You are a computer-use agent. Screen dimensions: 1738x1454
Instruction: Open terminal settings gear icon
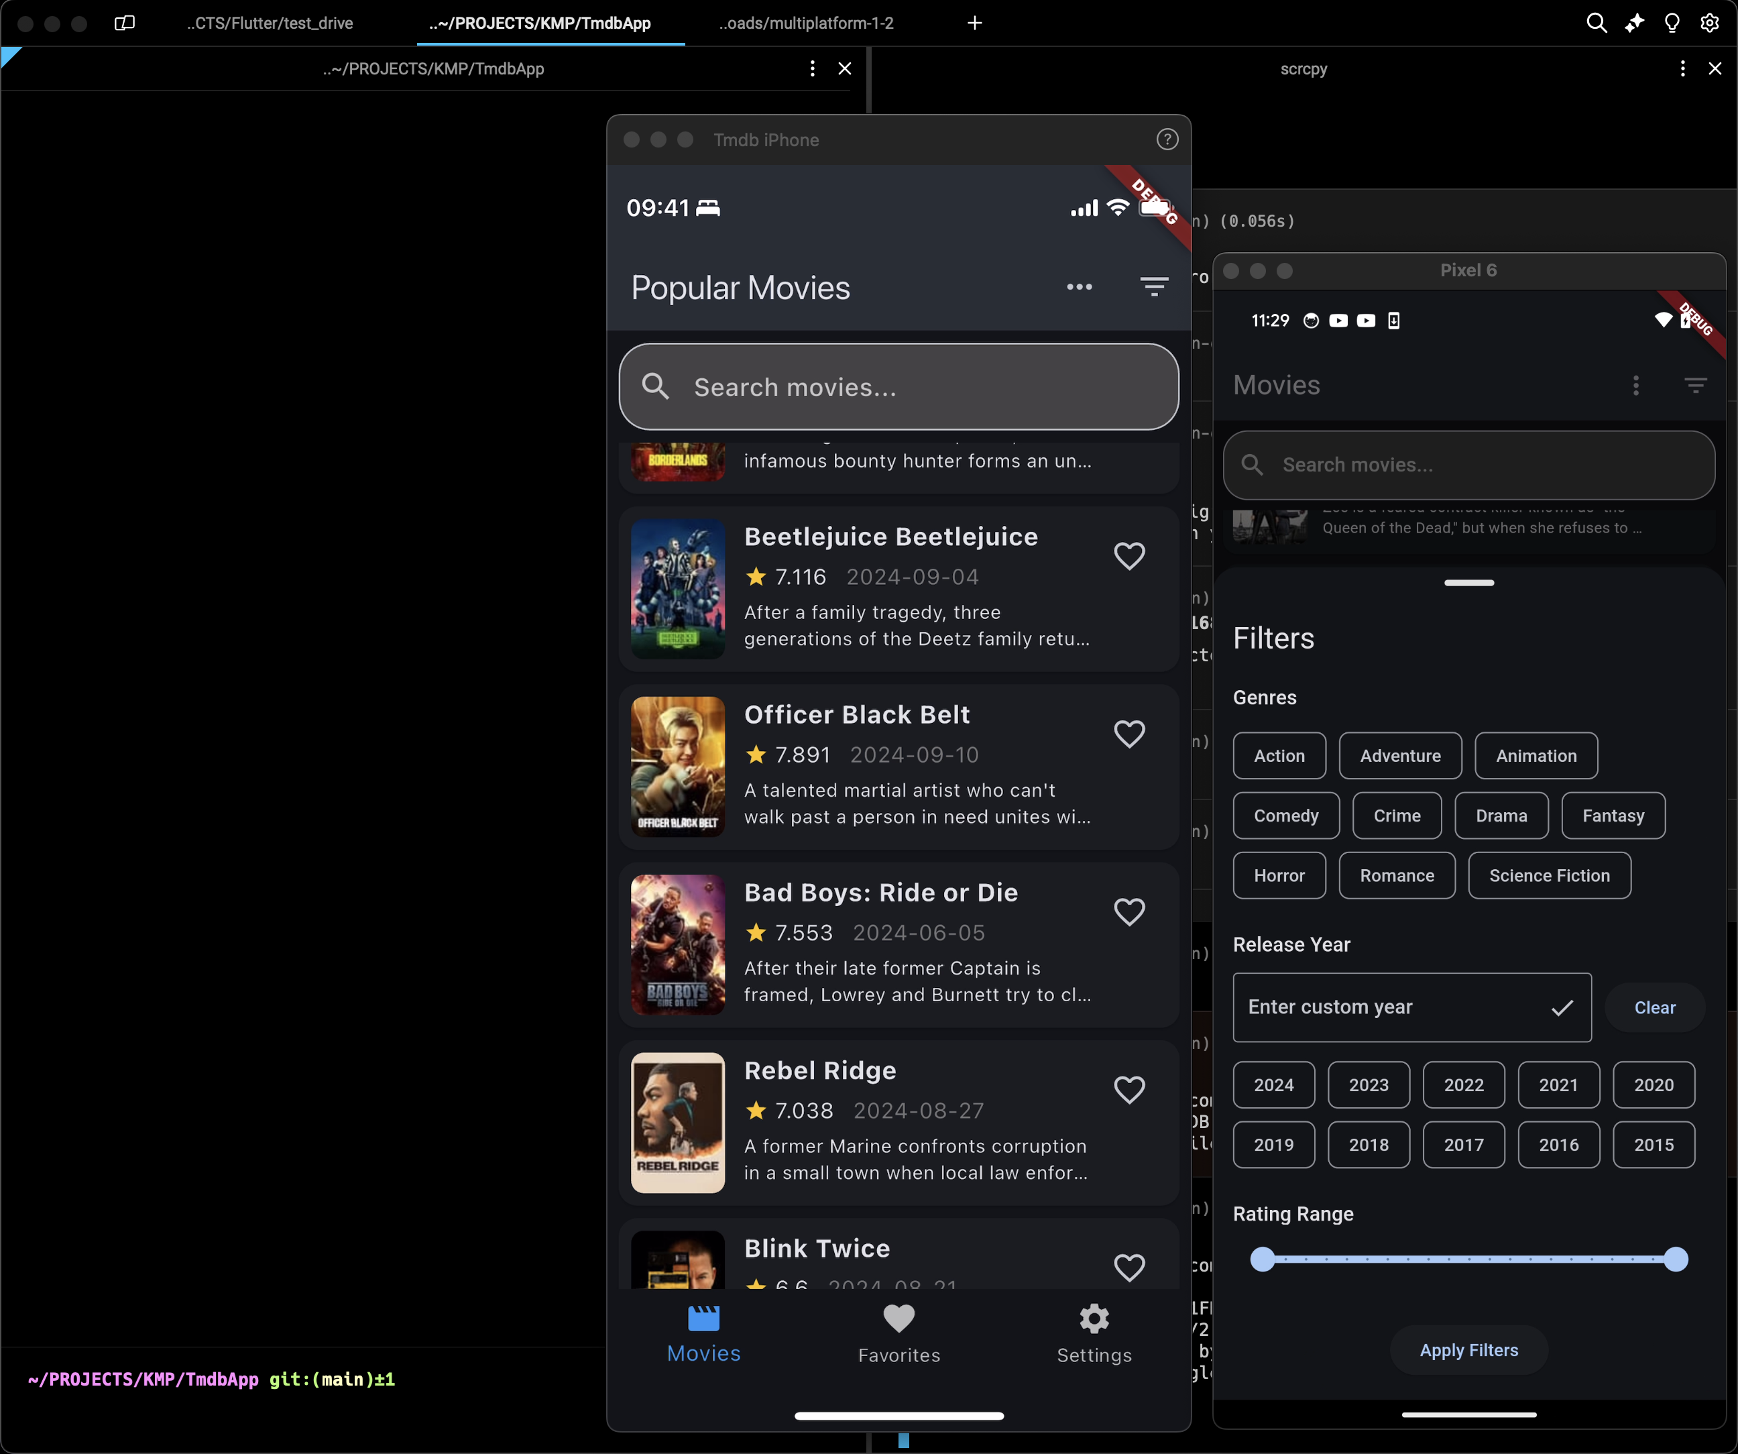[1710, 23]
